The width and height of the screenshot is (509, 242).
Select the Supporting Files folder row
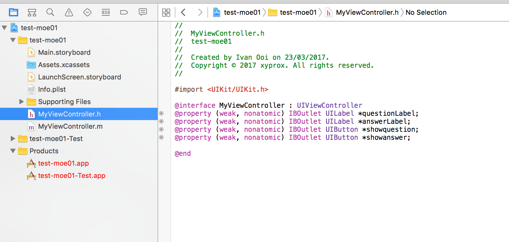[x=79, y=102]
